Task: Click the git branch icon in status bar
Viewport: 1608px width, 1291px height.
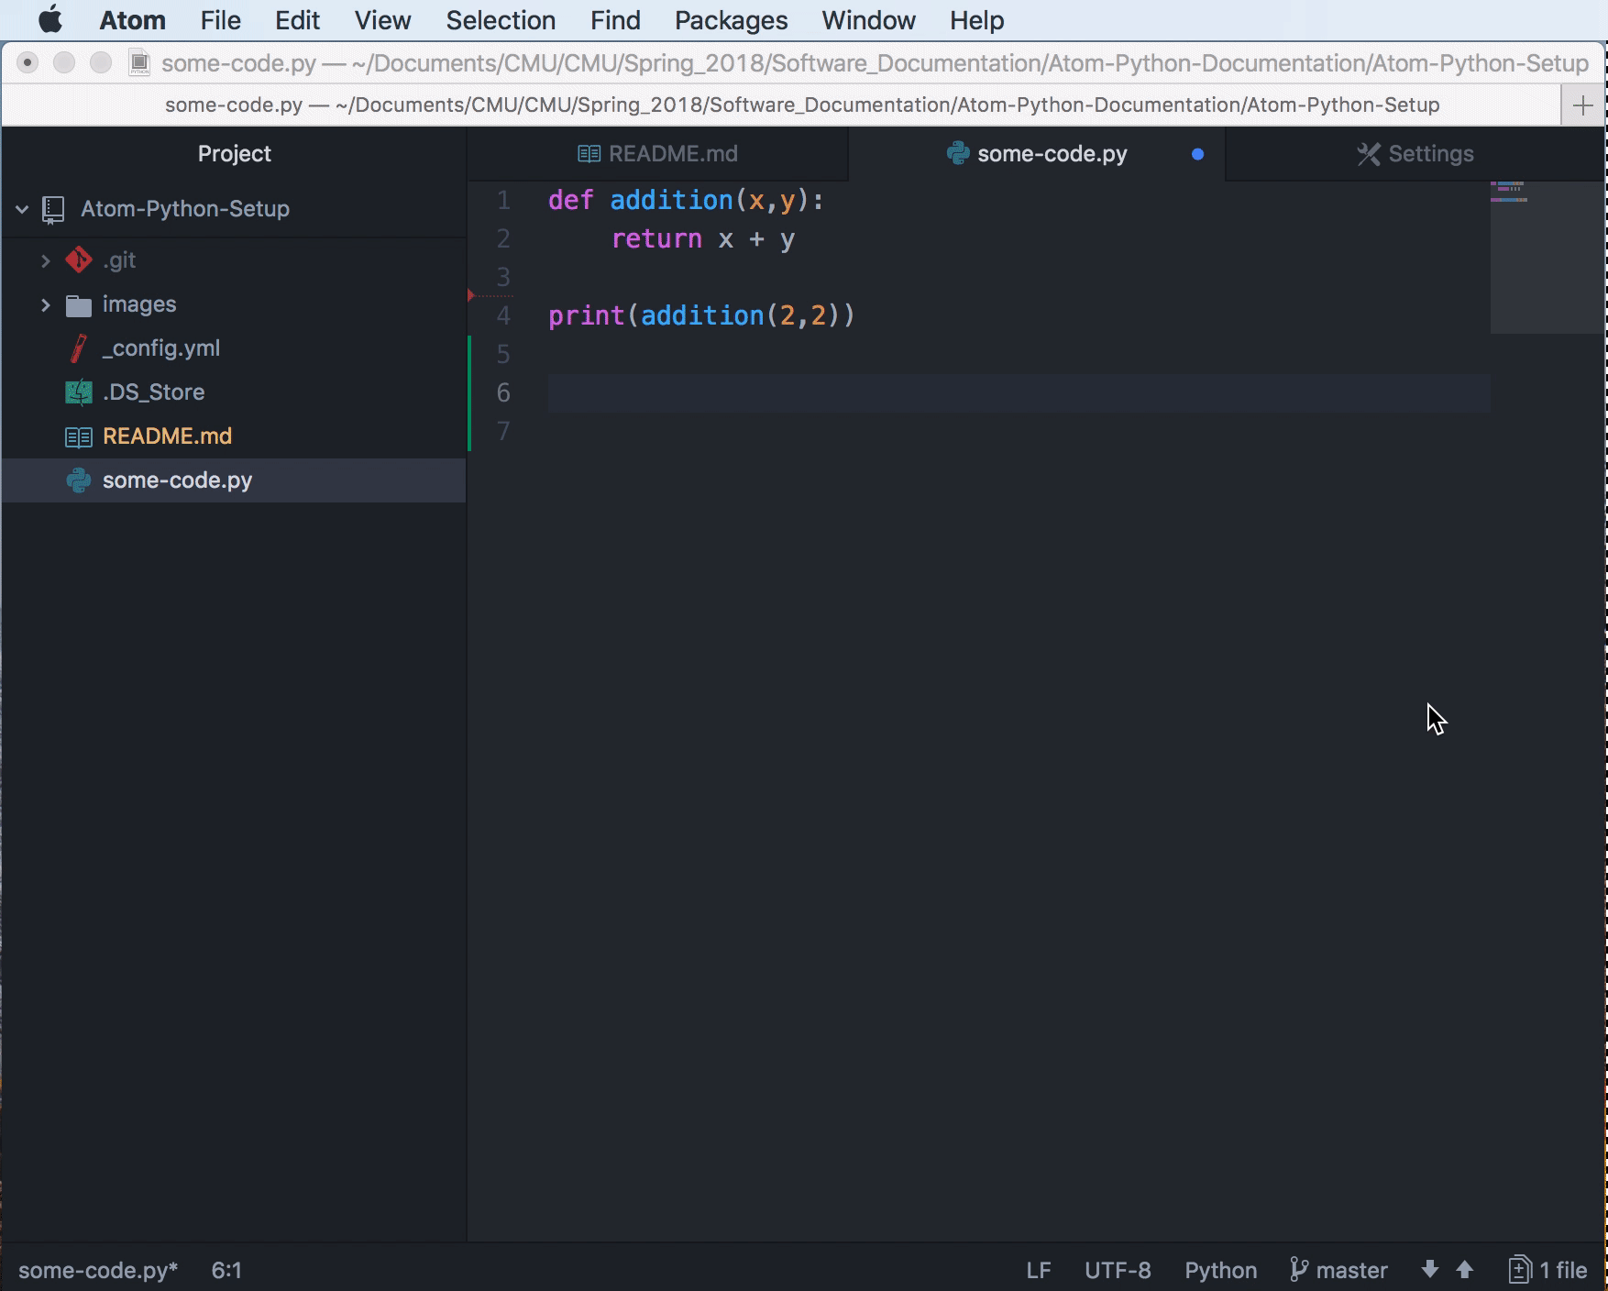Action: pos(1299,1270)
